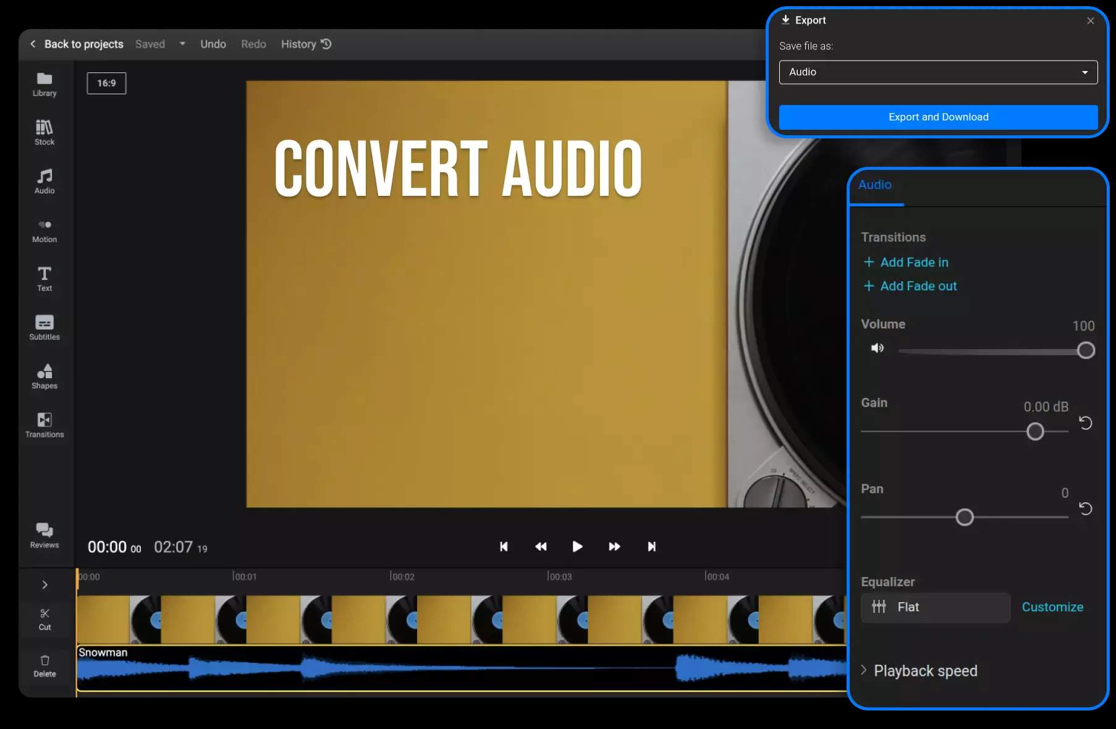Redo the last undone action
Screen dimensions: 1116x729
(x=253, y=44)
